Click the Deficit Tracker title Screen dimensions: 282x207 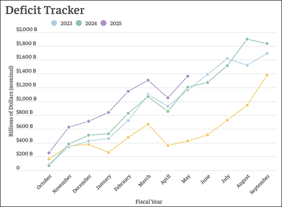(45, 10)
